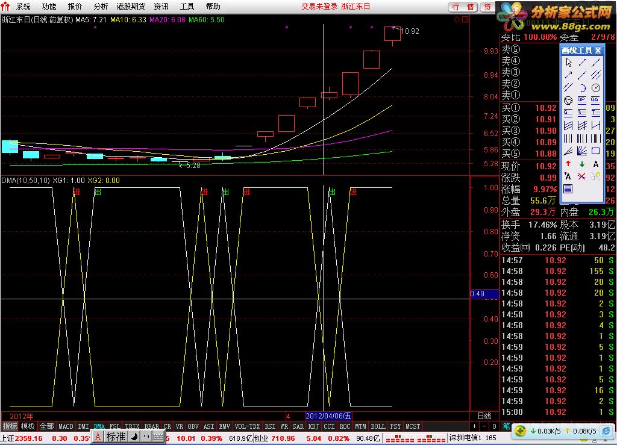Click the IME keyboard icon
This screenshot has width=617, height=445.
[158, 437]
